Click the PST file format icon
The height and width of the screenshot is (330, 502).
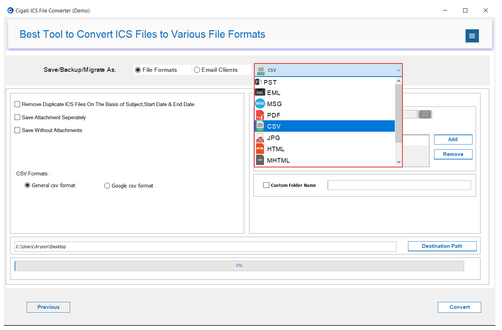[259, 82]
